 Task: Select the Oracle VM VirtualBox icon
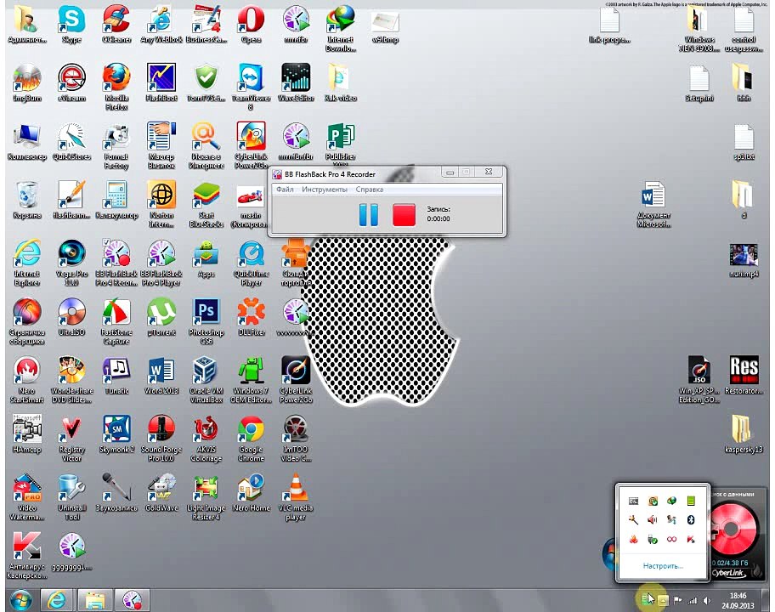click(206, 380)
